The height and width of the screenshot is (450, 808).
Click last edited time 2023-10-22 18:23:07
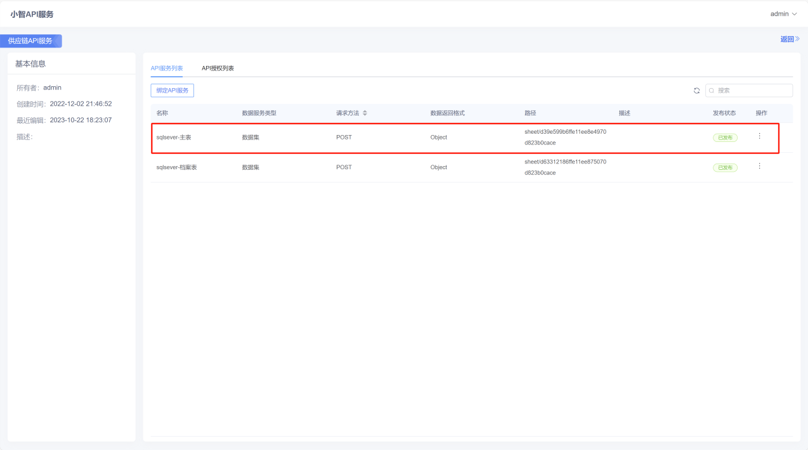(81, 120)
